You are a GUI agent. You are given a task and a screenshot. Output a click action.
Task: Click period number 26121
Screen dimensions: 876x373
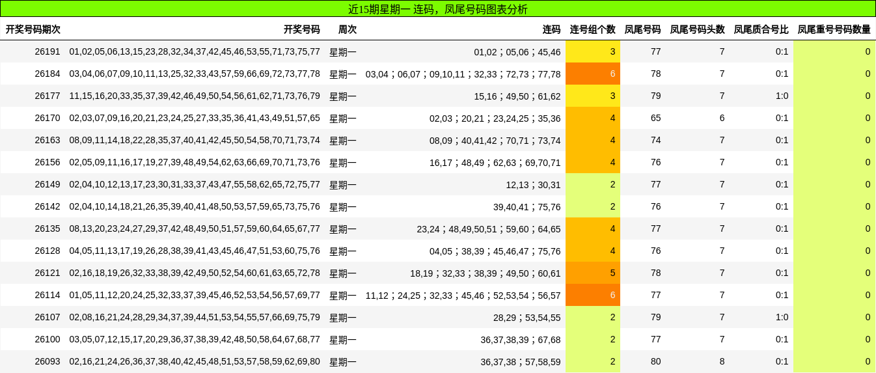(x=48, y=273)
